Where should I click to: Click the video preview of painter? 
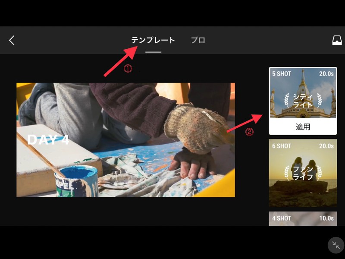click(125, 140)
